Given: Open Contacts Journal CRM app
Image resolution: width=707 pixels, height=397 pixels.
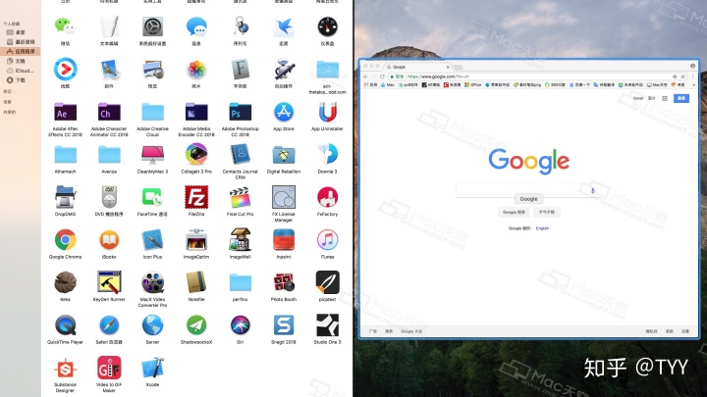Looking at the screenshot, I should tap(240, 155).
